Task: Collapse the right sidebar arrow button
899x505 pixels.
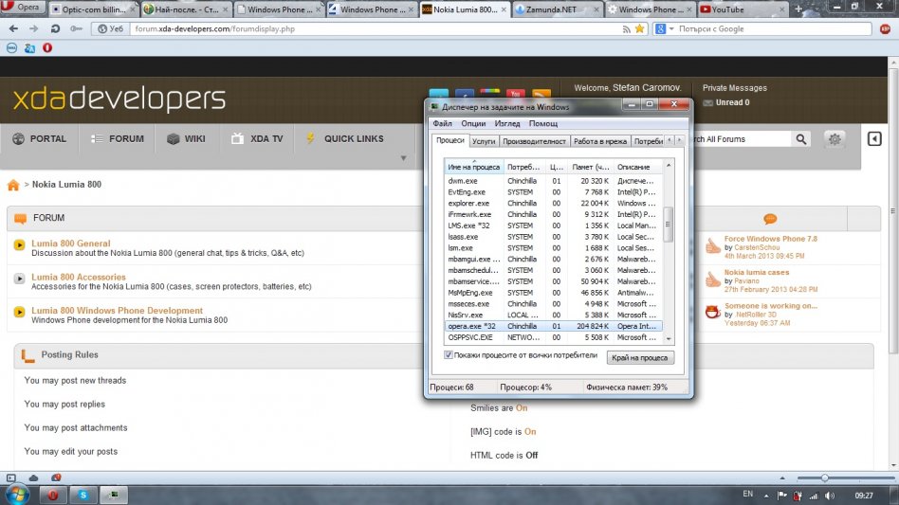Action: click(874, 139)
